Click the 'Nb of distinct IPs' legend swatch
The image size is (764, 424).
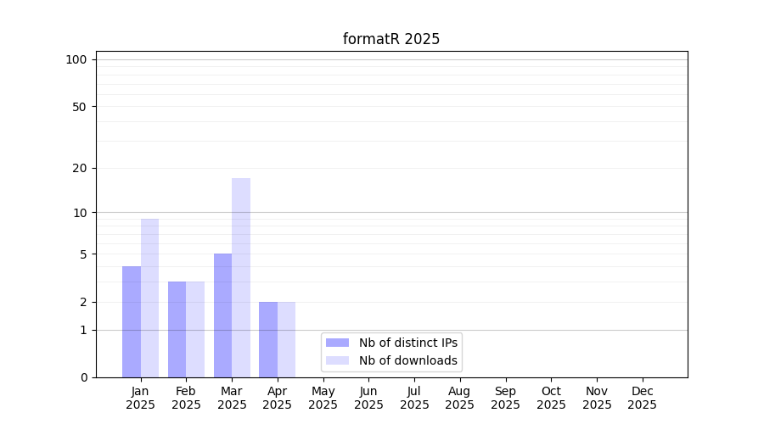click(337, 343)
